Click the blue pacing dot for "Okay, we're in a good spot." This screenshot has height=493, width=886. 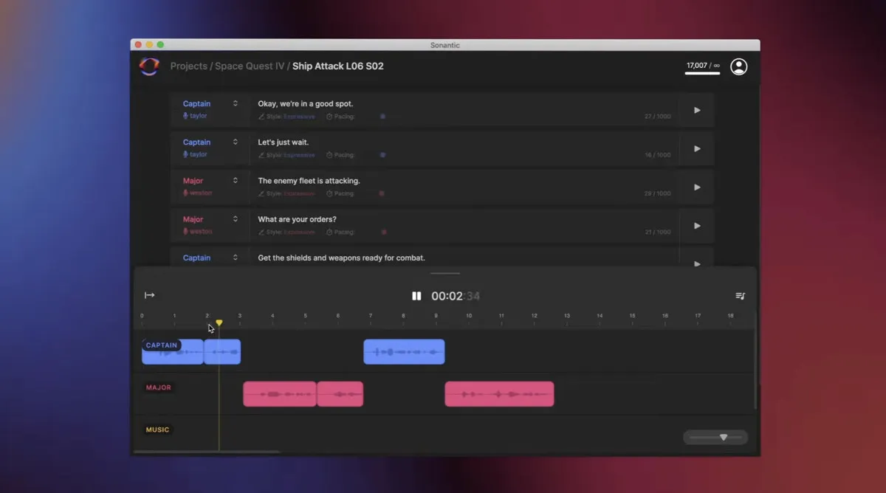pos(382,117)
